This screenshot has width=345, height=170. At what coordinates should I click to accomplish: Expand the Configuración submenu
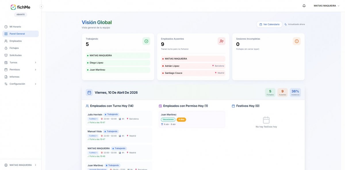coord(35,84)
